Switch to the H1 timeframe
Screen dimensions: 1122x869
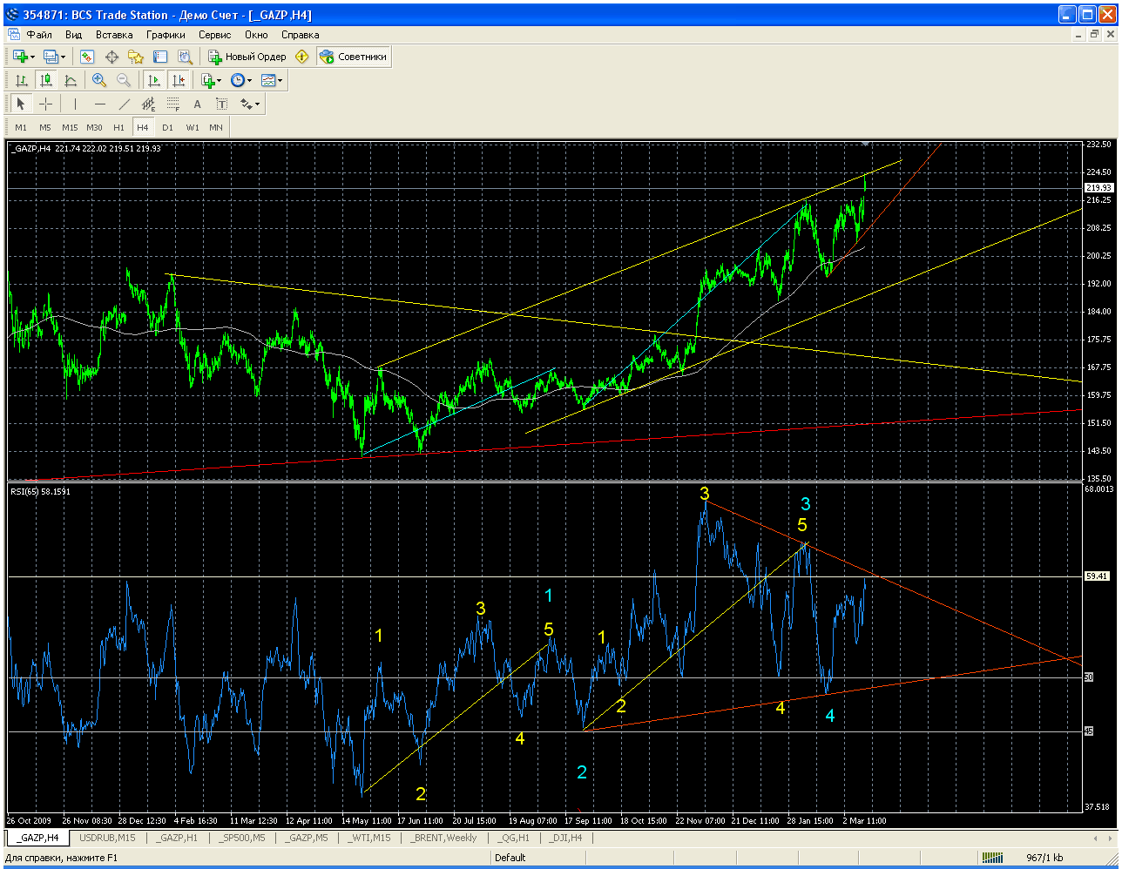(x=118, y=127)
